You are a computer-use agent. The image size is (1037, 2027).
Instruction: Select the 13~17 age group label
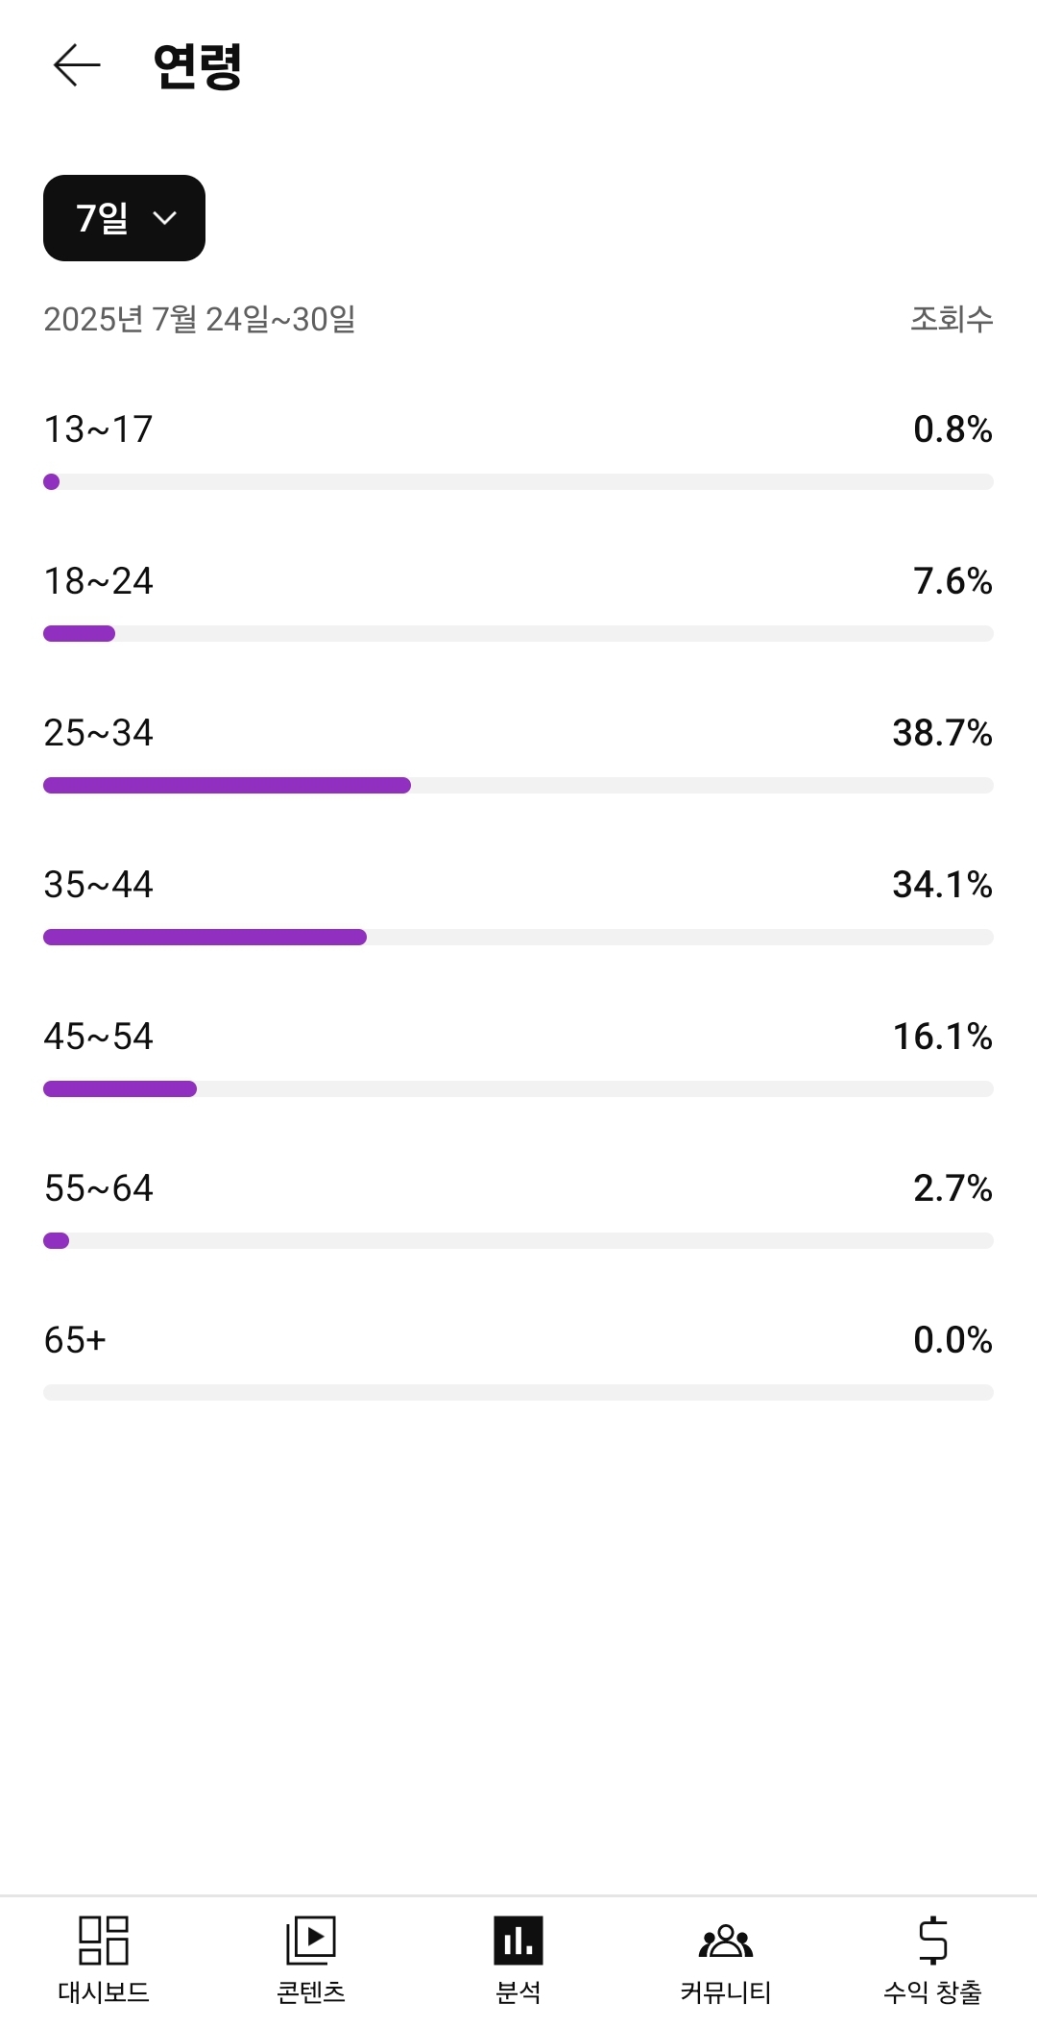point(98,429)
